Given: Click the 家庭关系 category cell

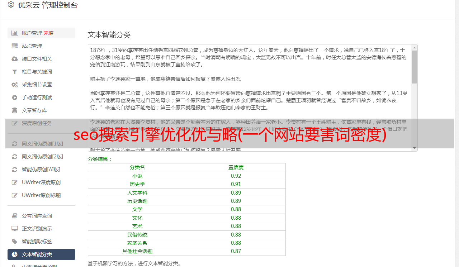Looking at the screenshot, I should (x=137, y=243).
